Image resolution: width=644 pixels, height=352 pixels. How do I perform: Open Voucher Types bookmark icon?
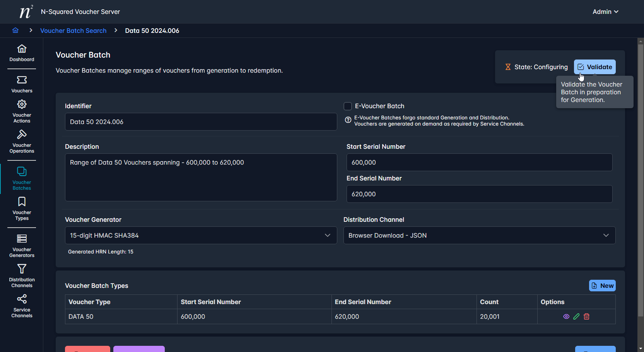[22, 202]
